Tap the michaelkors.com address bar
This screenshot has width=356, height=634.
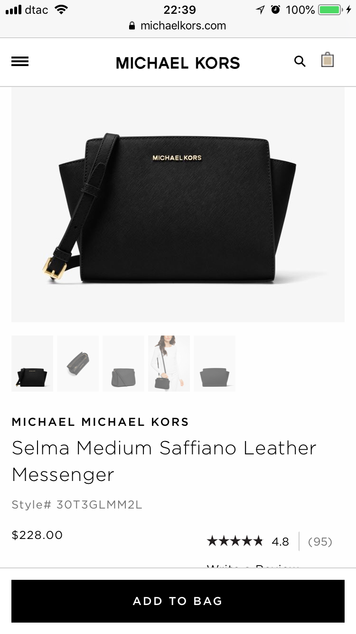coord(178,26)
